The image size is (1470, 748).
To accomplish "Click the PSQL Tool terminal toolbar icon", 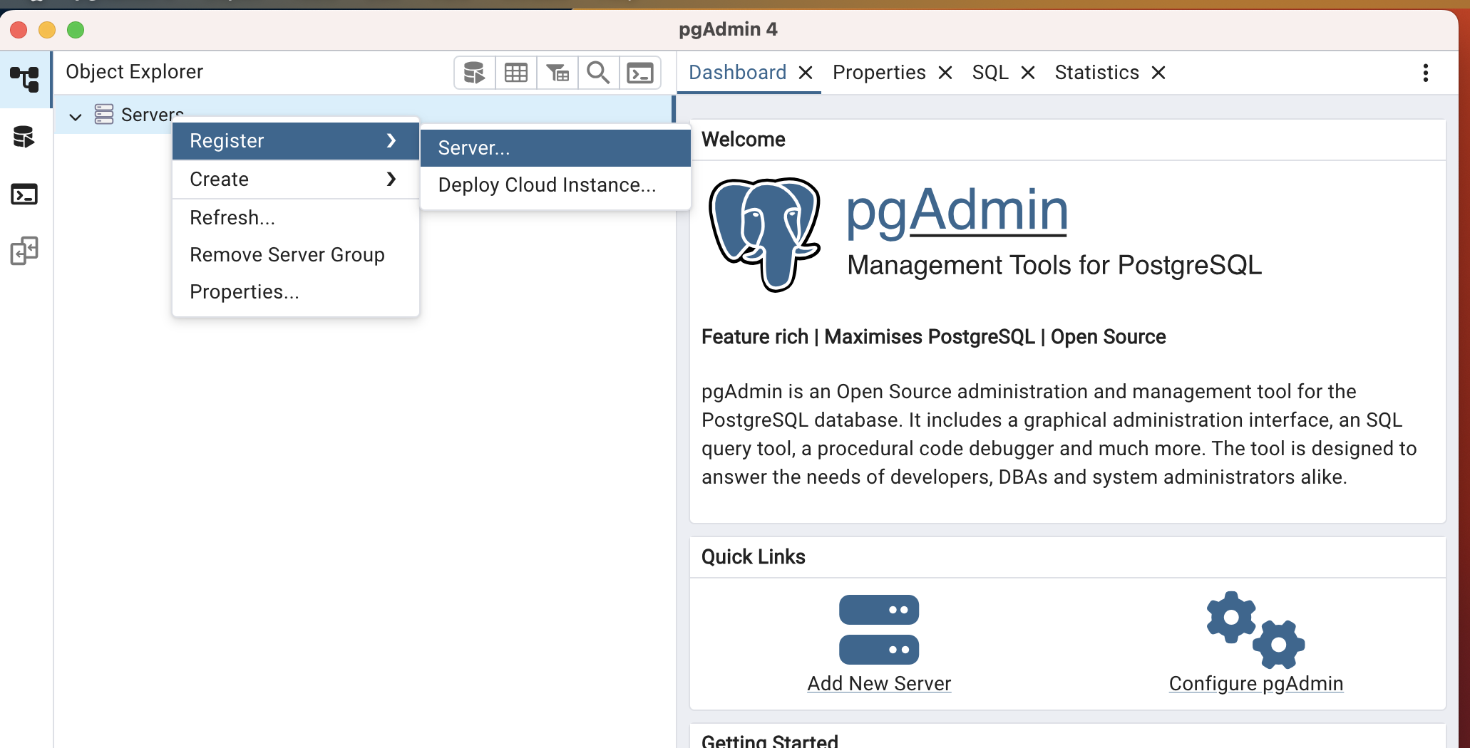I will tap(640, 73).
